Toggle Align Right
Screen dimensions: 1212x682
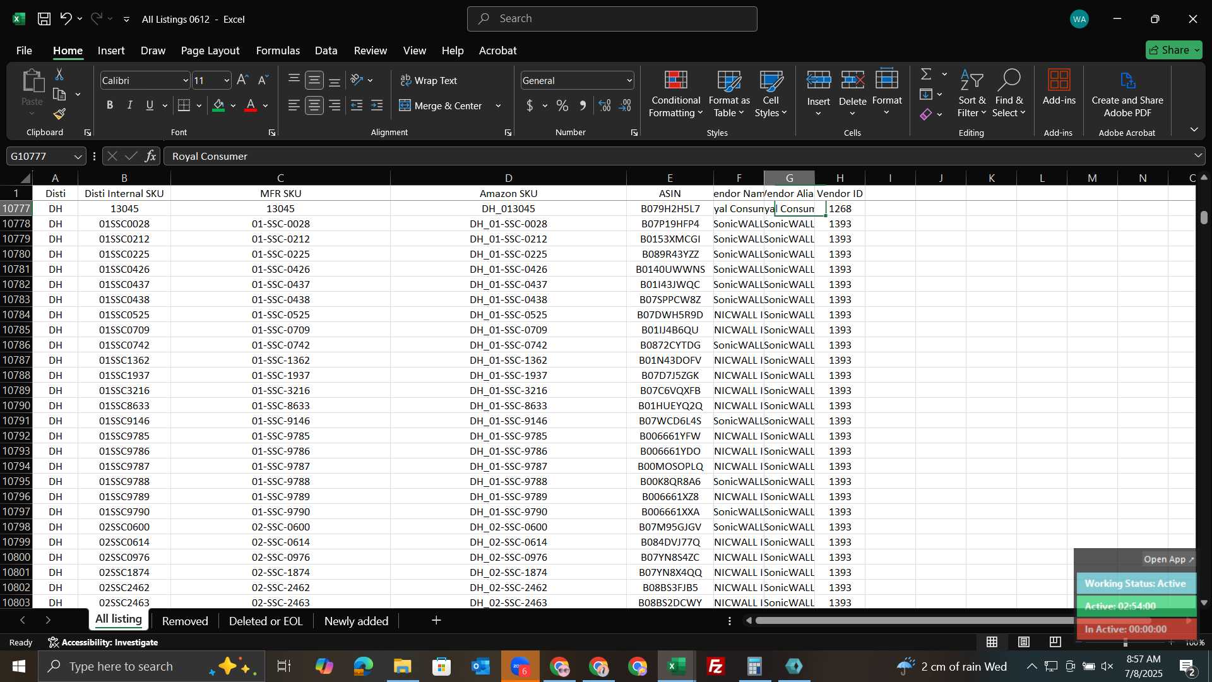335,105
